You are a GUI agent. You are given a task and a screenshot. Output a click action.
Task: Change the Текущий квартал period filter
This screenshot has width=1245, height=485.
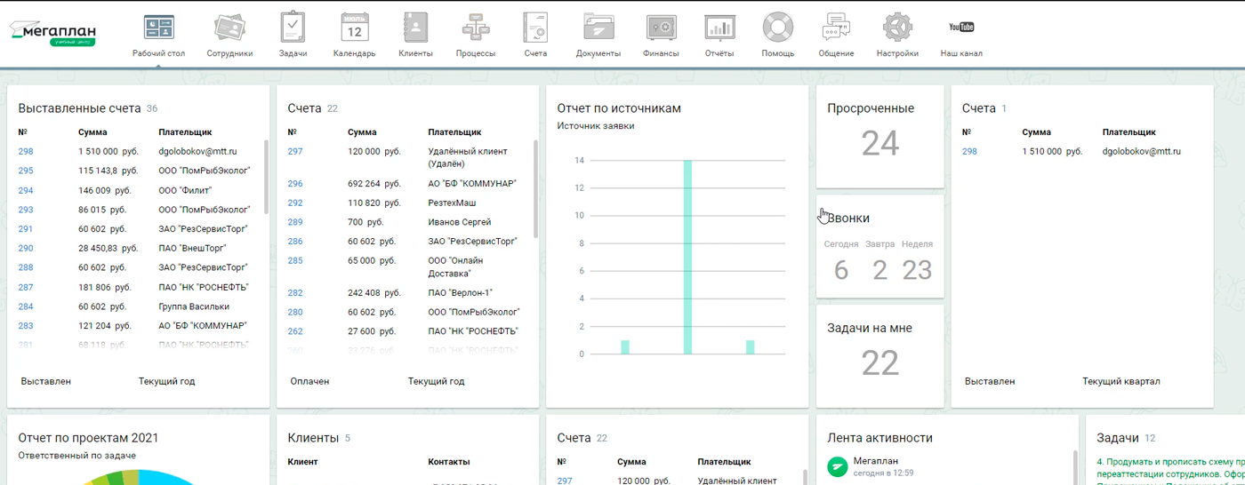pyautogui.click(x=1120, y=381)
